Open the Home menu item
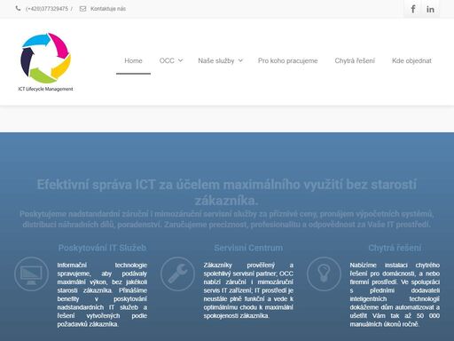Viewport: 454px width, 341px height. pos(133,60)
